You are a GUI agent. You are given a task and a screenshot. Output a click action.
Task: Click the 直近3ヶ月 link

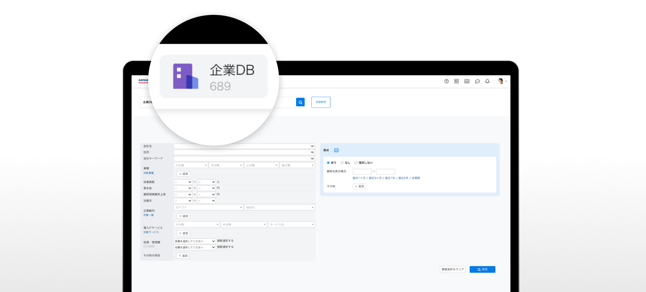[x=375, y=178]
